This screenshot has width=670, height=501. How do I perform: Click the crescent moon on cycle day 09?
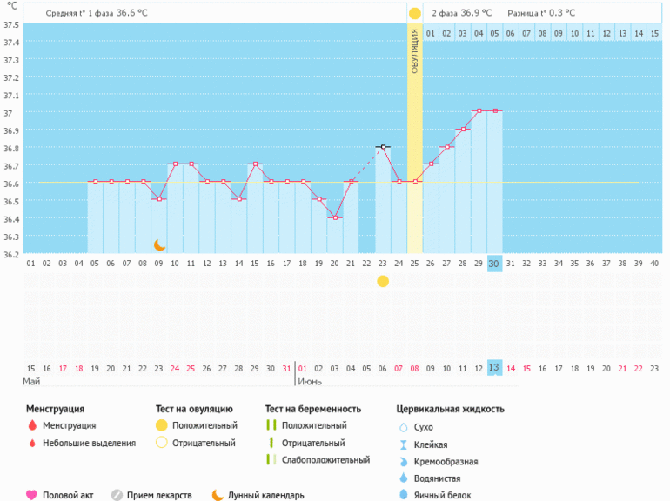[159, 245]
